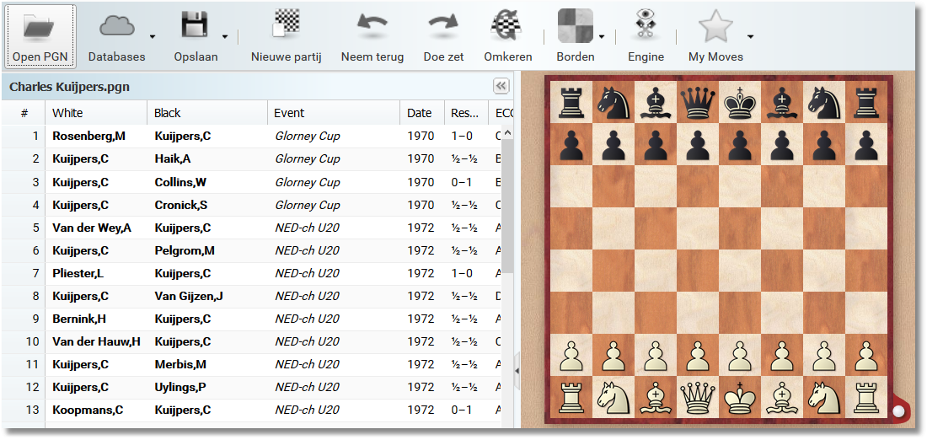Viewport: 927px width, 440px height.
Task: Expand the My Moves dropdown arrow
Action: (x=750, y=36)
